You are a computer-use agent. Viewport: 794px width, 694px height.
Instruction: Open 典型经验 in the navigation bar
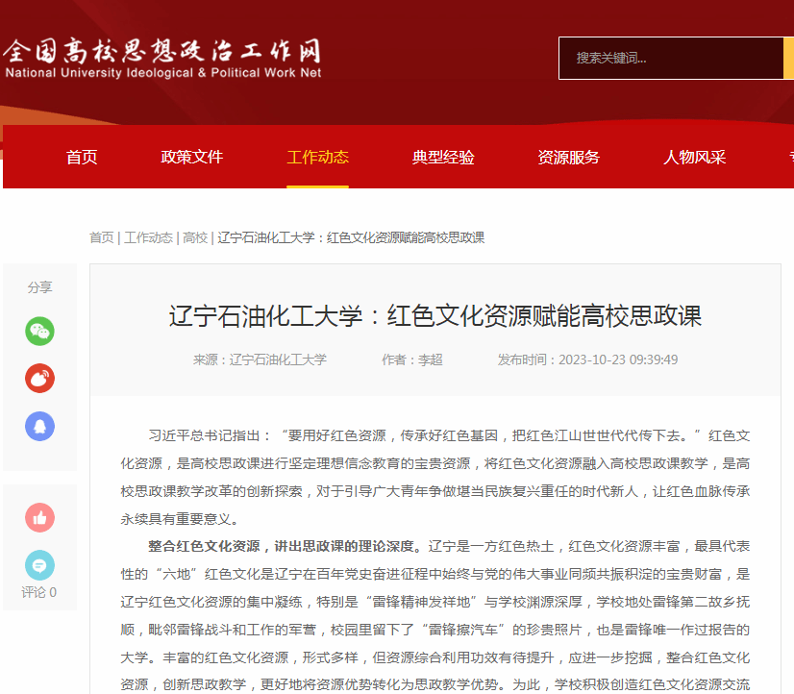[443, 158]
